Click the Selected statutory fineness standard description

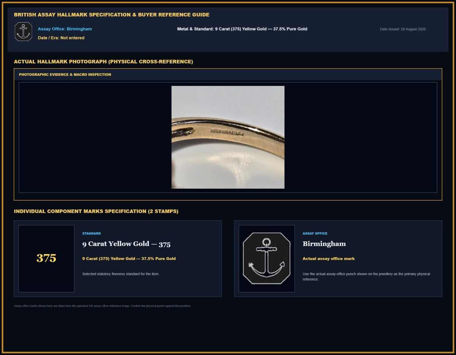coord(121,274)
